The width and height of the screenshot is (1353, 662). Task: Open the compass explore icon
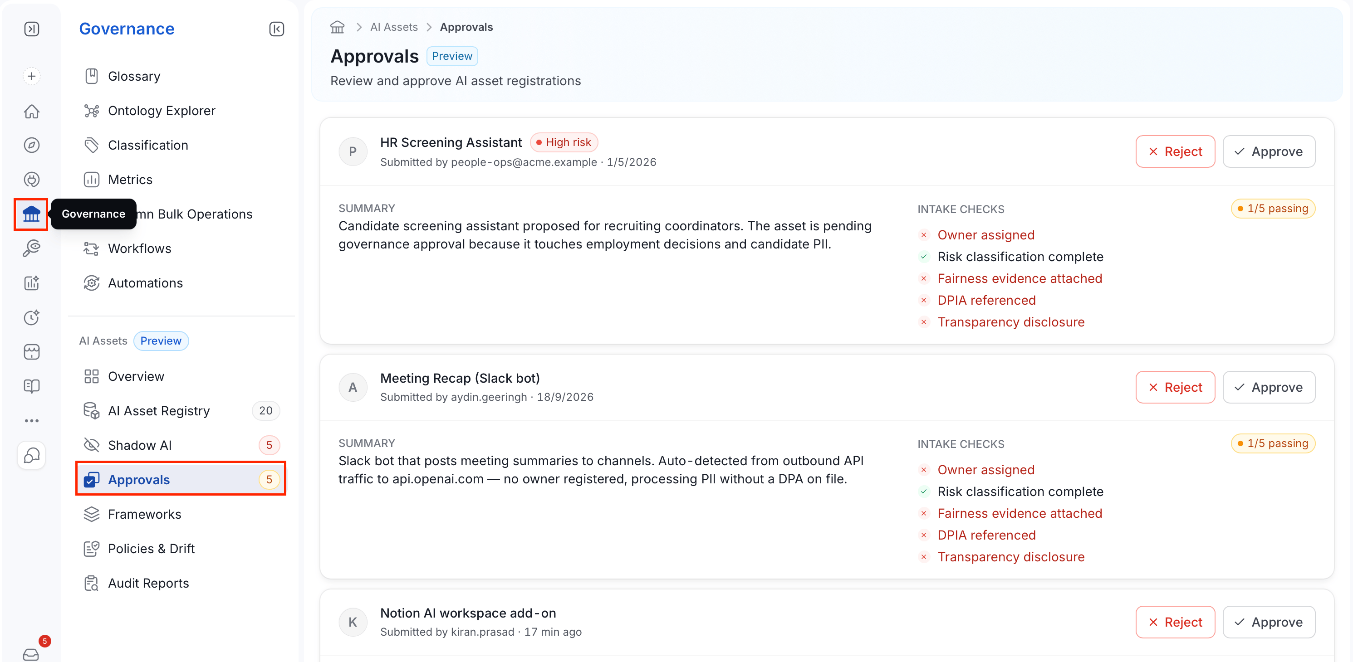pyautogui.click(x=31, y=145)
